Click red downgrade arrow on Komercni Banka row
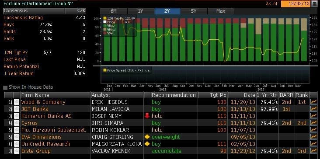Viewport: 320px width, 159px height. click(147, 116)
